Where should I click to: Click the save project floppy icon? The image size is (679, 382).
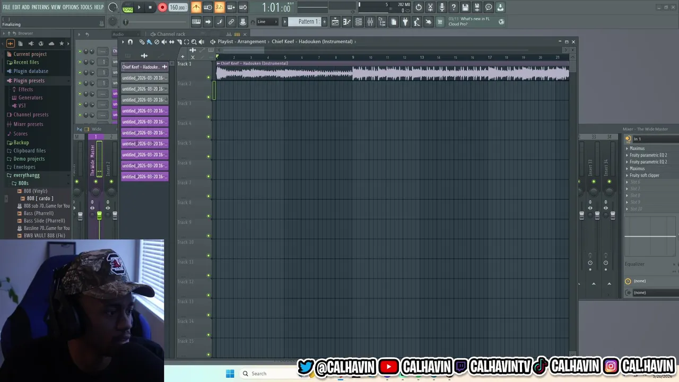465,7
